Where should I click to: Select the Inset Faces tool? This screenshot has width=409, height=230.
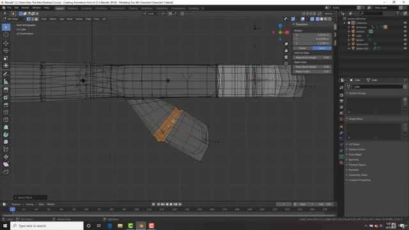pos(6,98)
